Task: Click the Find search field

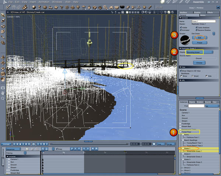Action: [196, 106]
